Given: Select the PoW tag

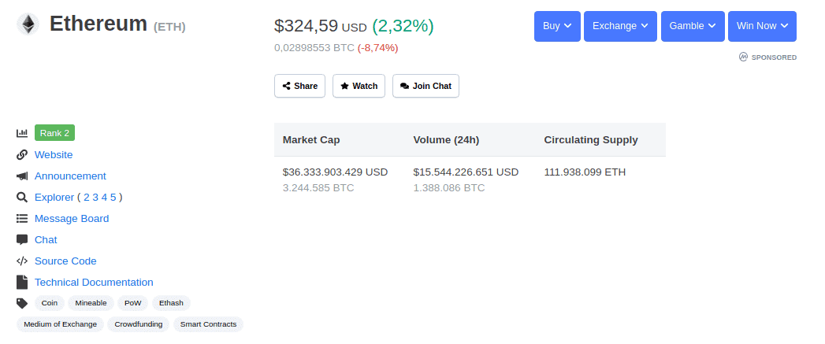Looking at the screenshot, I should 133,303.
